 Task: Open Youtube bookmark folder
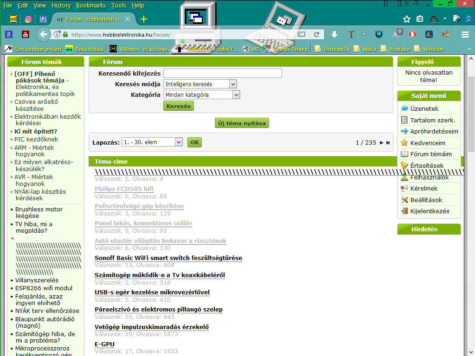point(395,49)
